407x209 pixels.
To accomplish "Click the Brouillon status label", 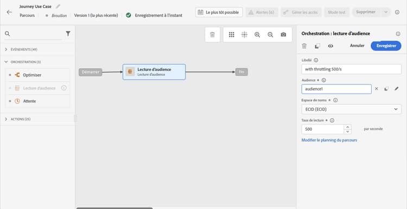I will [x=59, y=16].
